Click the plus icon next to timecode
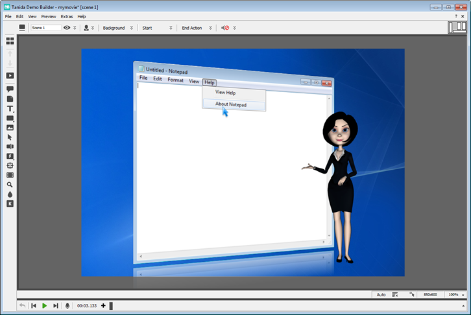Image resolution: width=471 pixels, height=315 pixels. 103,306
